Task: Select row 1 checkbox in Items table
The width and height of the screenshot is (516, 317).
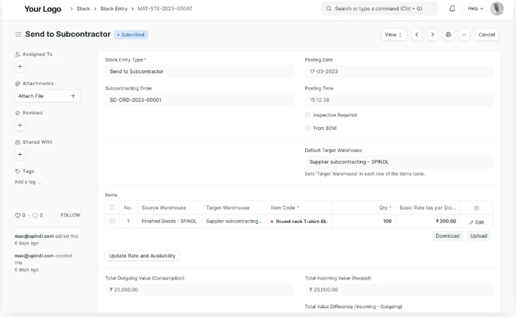Action: pos(112,221)
